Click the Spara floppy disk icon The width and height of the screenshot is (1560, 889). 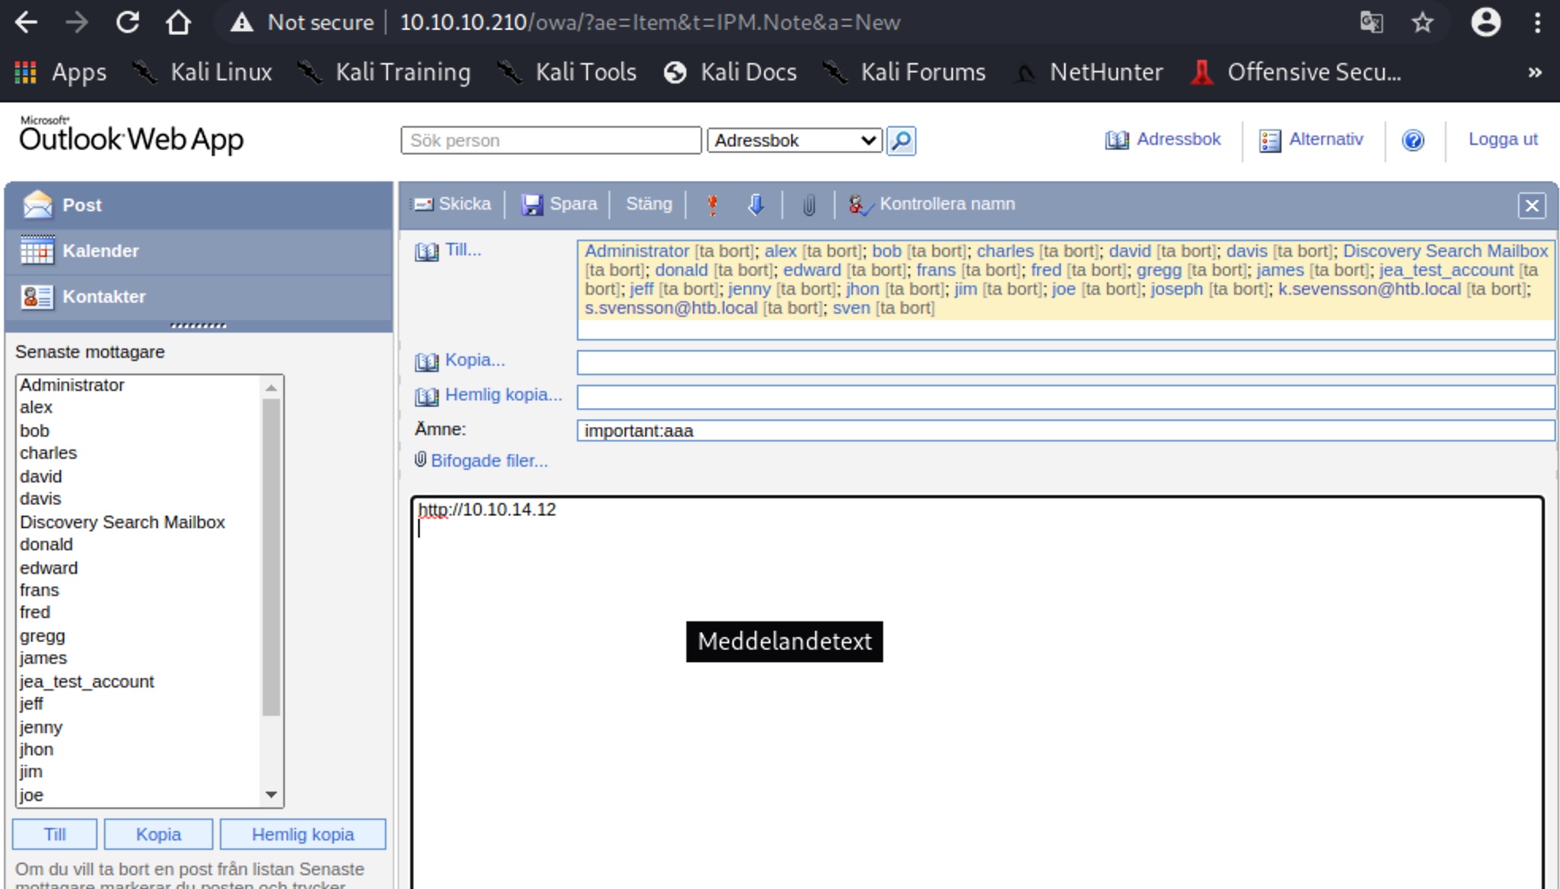tap(532, 205)
